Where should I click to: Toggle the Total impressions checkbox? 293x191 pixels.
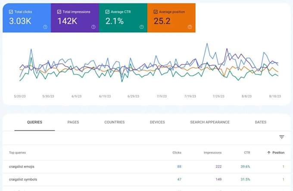(59, 12)
